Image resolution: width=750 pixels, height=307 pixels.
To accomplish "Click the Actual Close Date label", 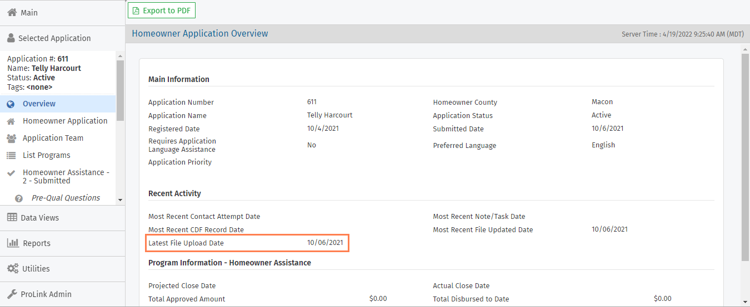I will tap(461, 286).
